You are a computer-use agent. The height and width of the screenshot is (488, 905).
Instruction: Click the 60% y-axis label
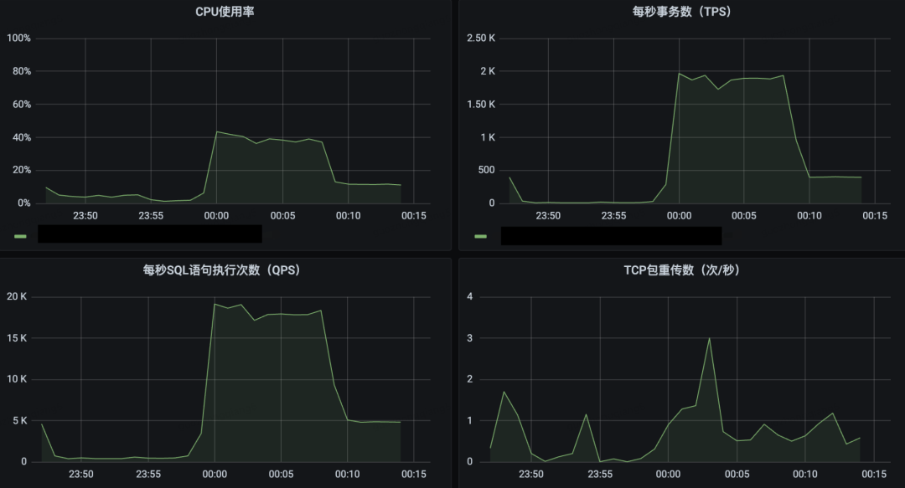coord(22,104)
